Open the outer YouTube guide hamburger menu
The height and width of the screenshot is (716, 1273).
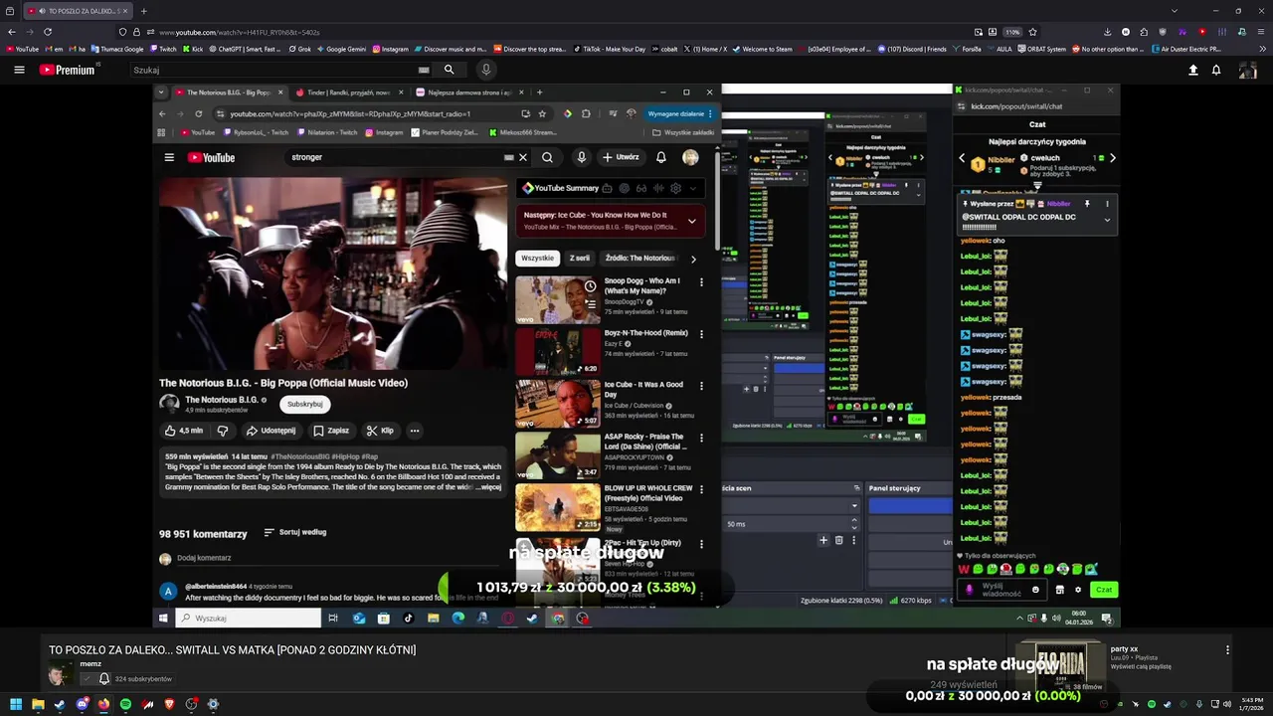pos(19,70)
